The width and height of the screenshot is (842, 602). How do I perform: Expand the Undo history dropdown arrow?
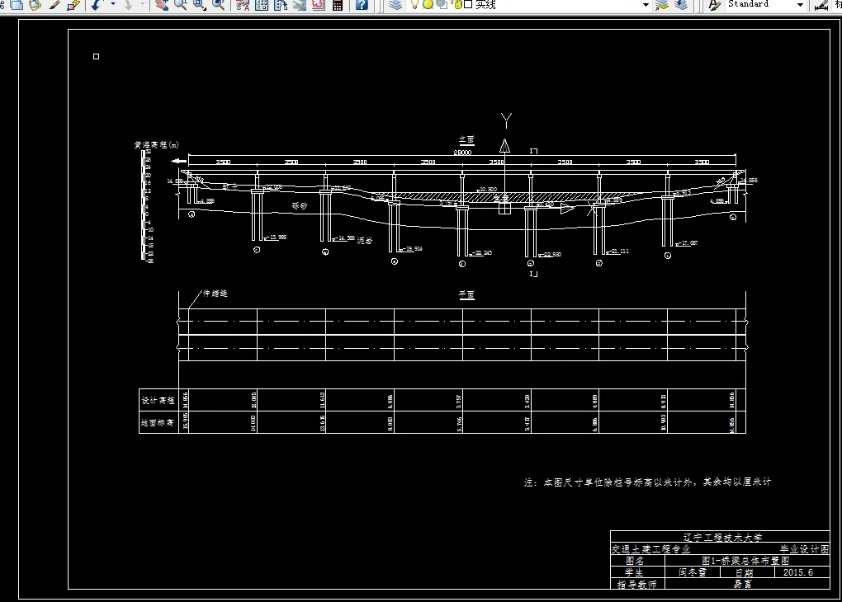pyautogui.click(x=113, y=4)
